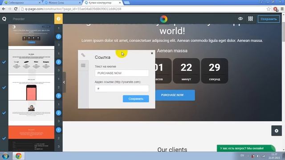
Task: Click page vertical scrollbar thumb
Action: [283, 32]
